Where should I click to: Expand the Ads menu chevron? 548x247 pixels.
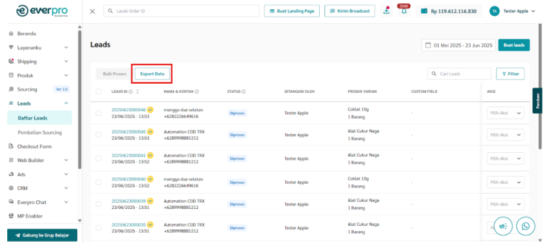(66, 174)
